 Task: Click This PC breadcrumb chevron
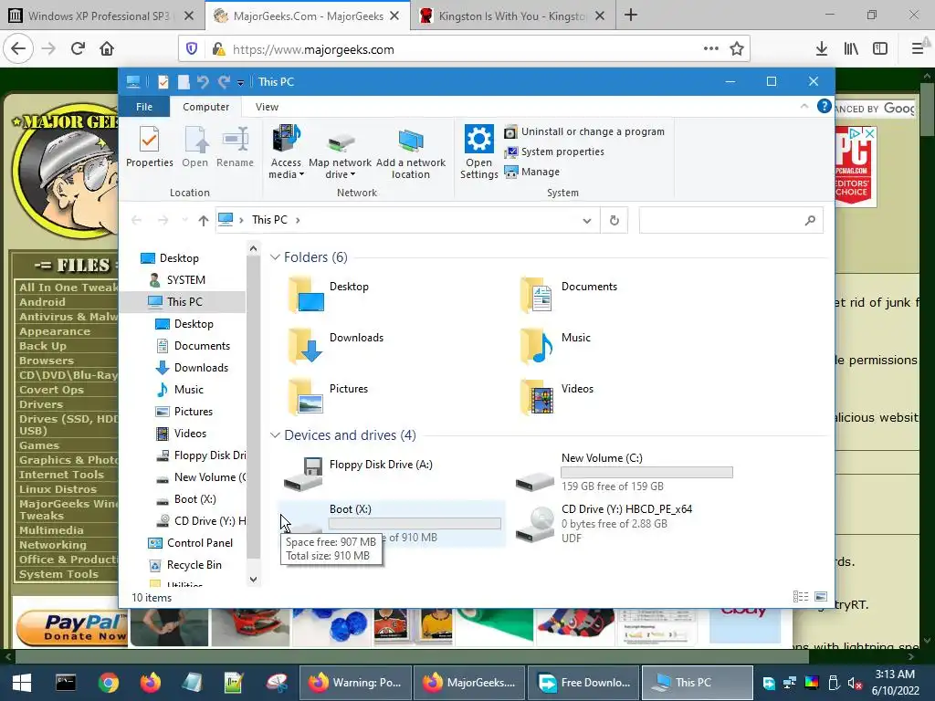click(298, 220)
